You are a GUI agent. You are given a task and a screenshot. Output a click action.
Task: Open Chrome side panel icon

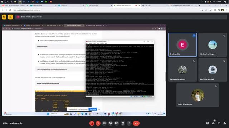point(219,10)
